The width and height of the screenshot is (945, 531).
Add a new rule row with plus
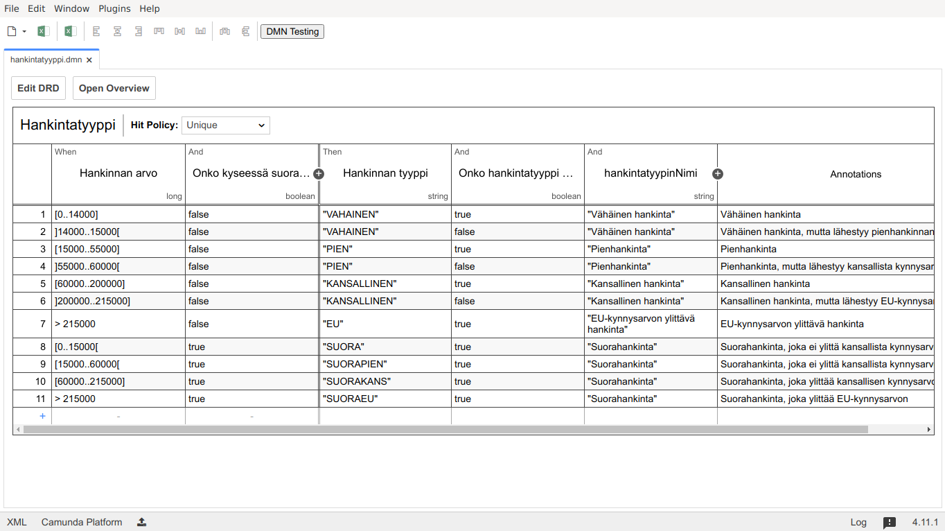(42, 416)
